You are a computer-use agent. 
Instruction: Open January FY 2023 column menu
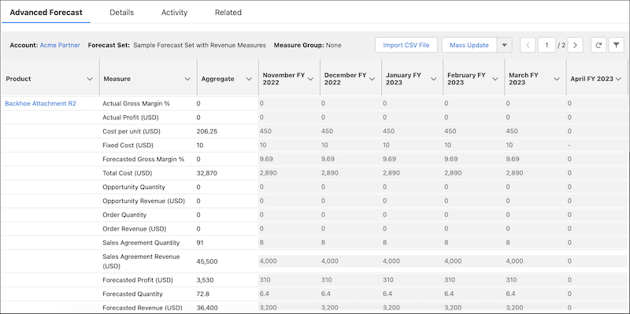[x=434, y=79]
